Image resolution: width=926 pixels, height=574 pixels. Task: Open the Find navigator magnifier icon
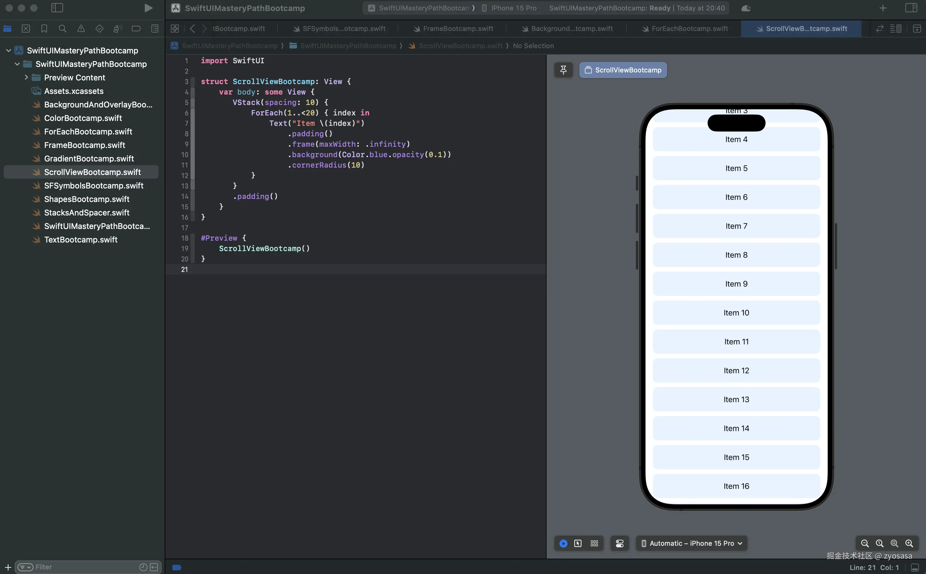[62, 29]
